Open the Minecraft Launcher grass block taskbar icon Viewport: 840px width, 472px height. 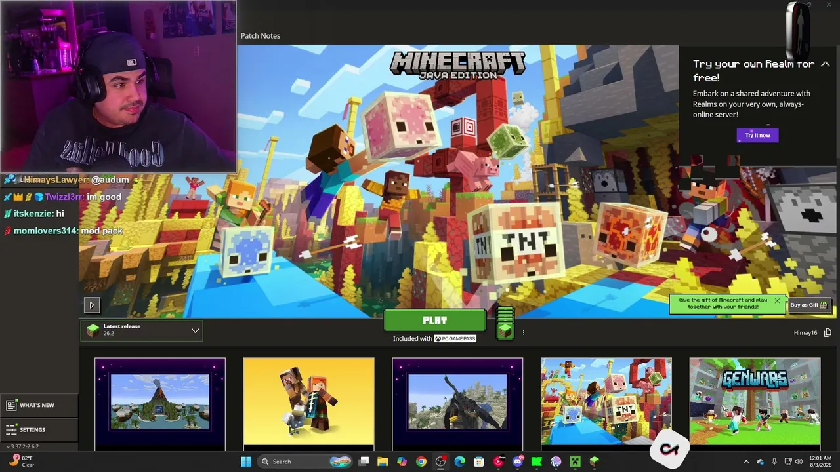[x=595, y=462]
